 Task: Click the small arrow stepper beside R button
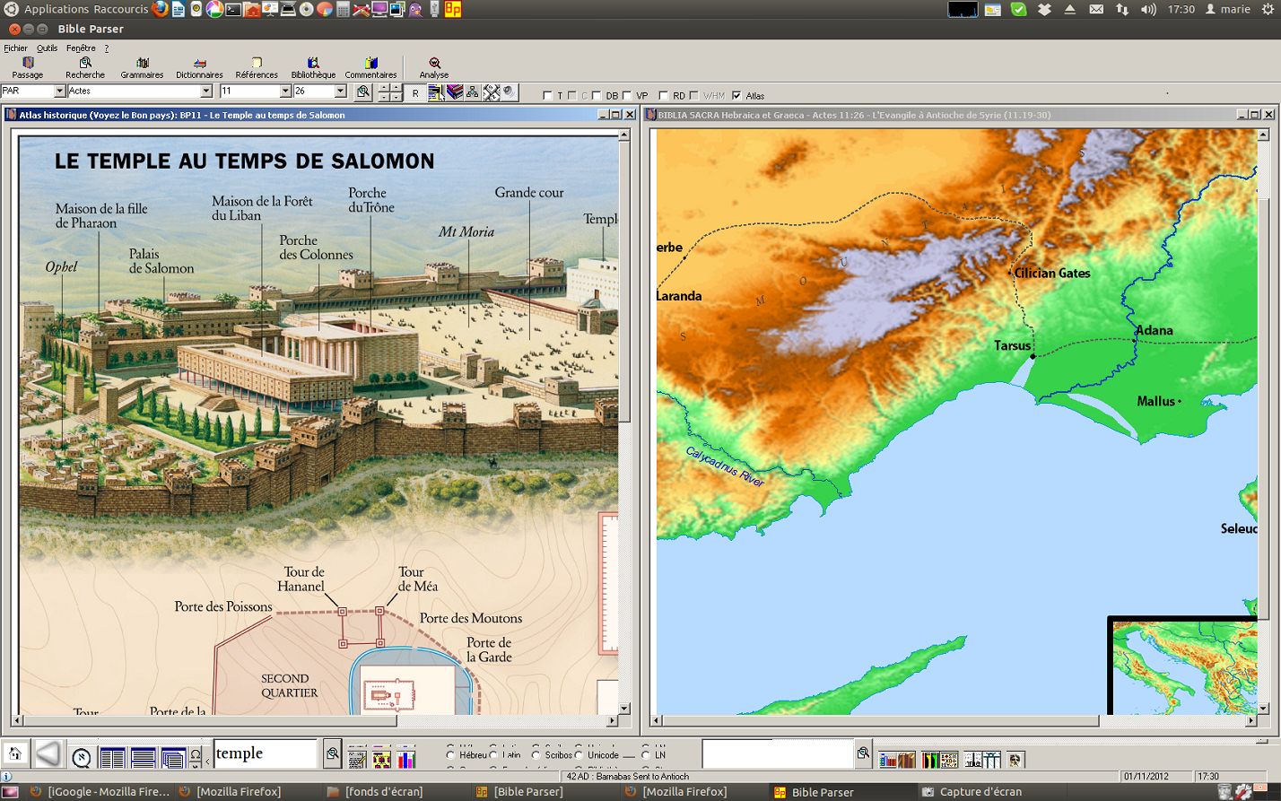390,92
